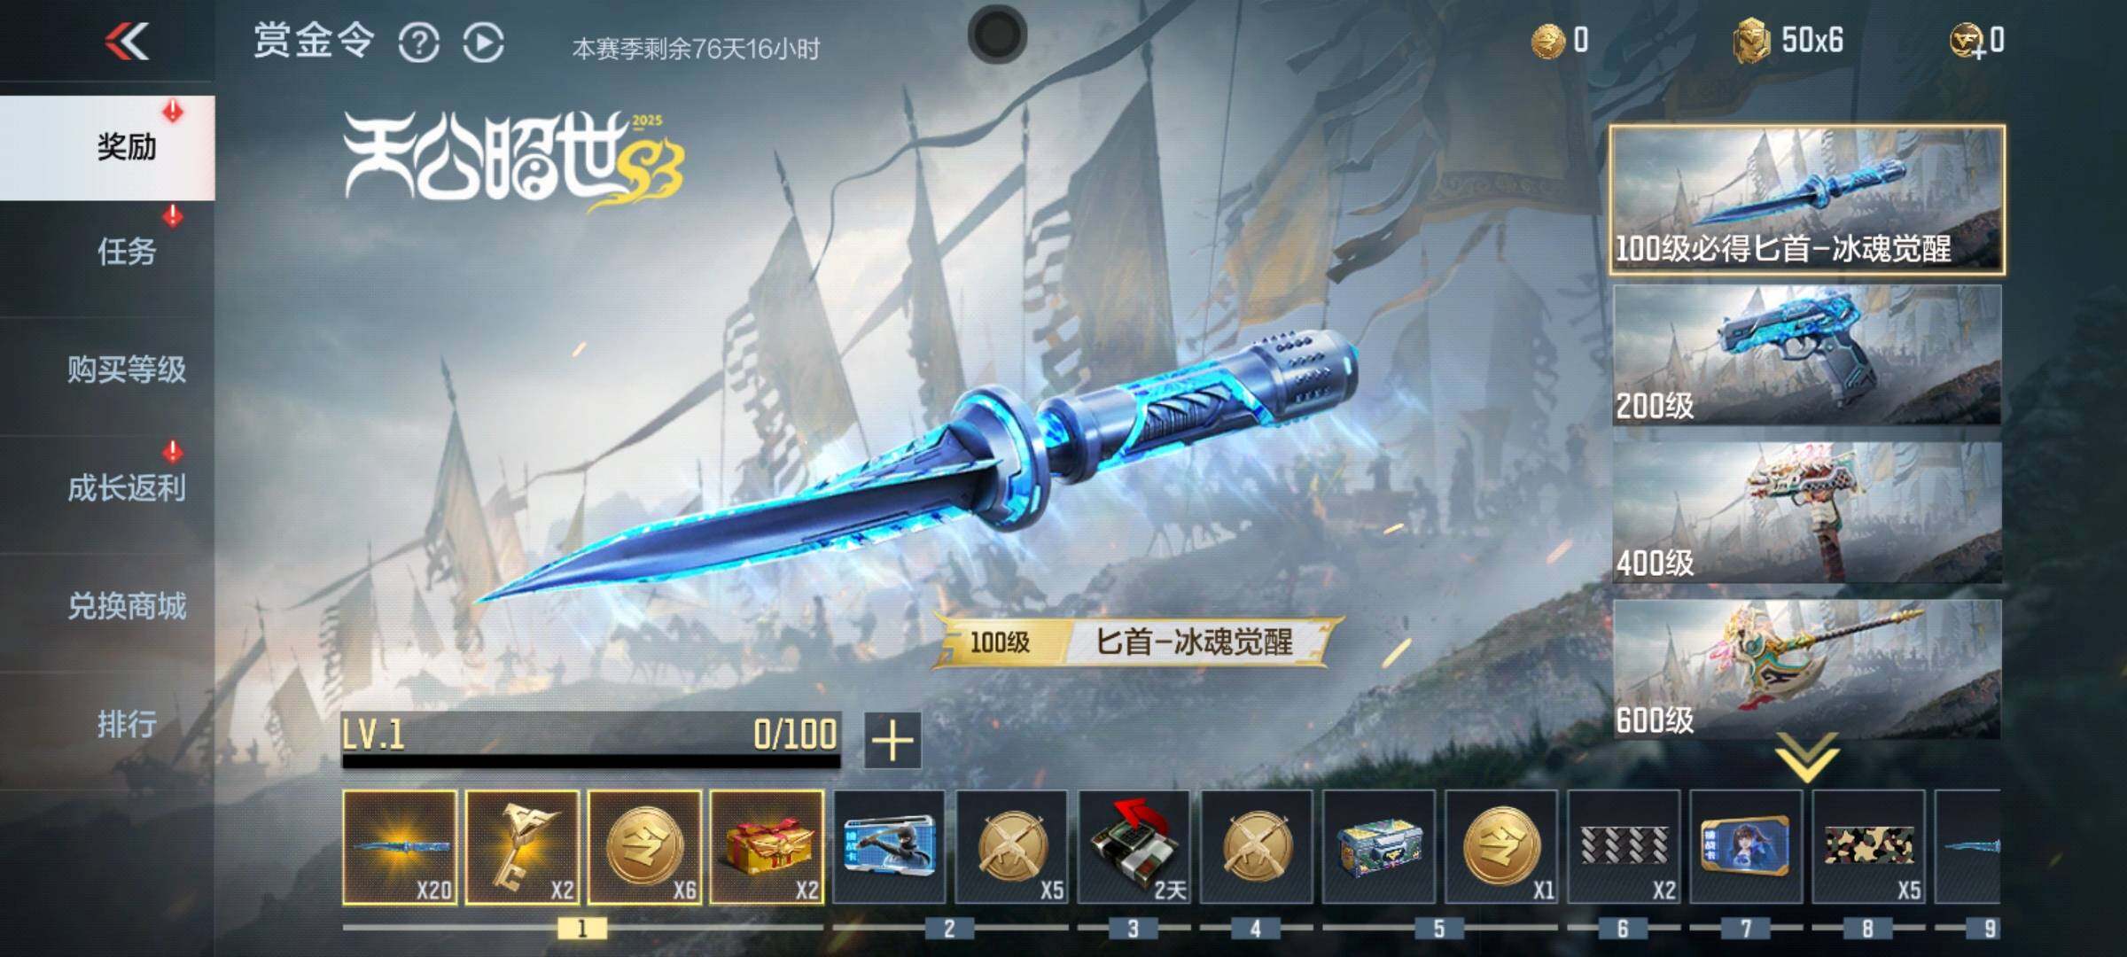Select the level-600 axe reward thumbnail
2127x957 pixels.
coord(1807,669)
